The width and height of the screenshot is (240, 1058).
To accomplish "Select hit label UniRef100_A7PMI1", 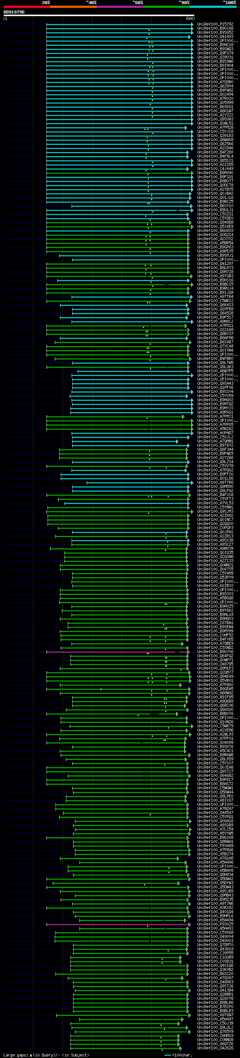I will click(215, 417).
